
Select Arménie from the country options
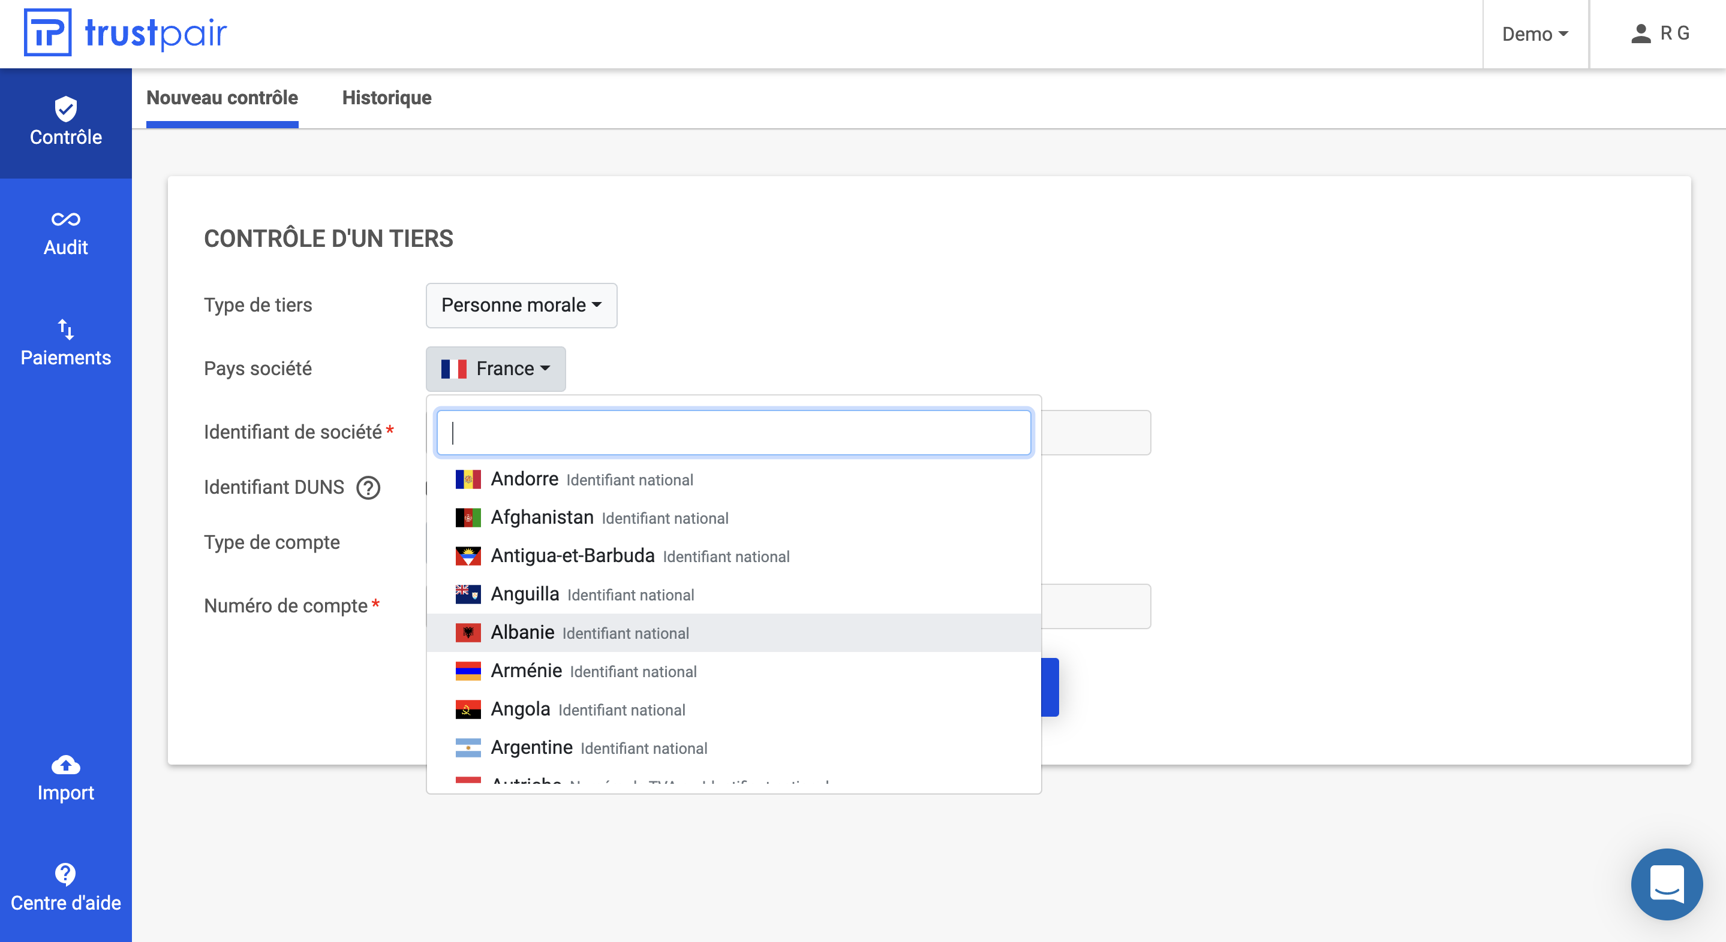pos(594,670)
